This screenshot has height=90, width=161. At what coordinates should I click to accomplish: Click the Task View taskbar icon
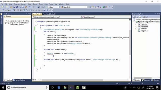(52, 87)
